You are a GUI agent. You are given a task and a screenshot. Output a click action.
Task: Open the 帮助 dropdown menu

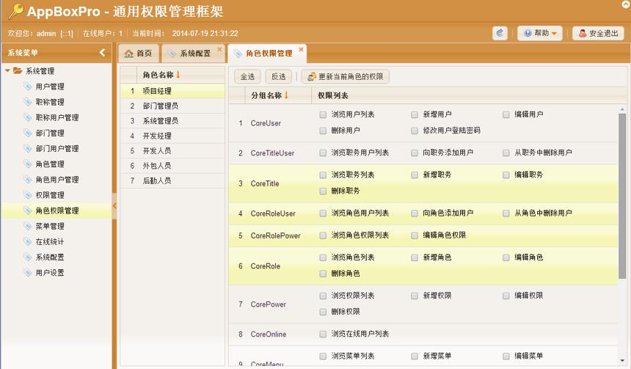point(539,33)
